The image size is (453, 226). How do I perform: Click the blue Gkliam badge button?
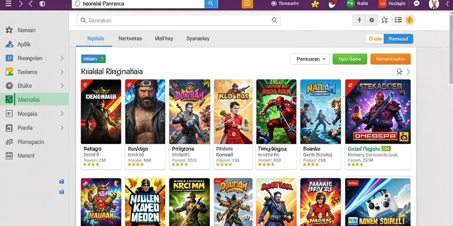click(x=94, y=59)
